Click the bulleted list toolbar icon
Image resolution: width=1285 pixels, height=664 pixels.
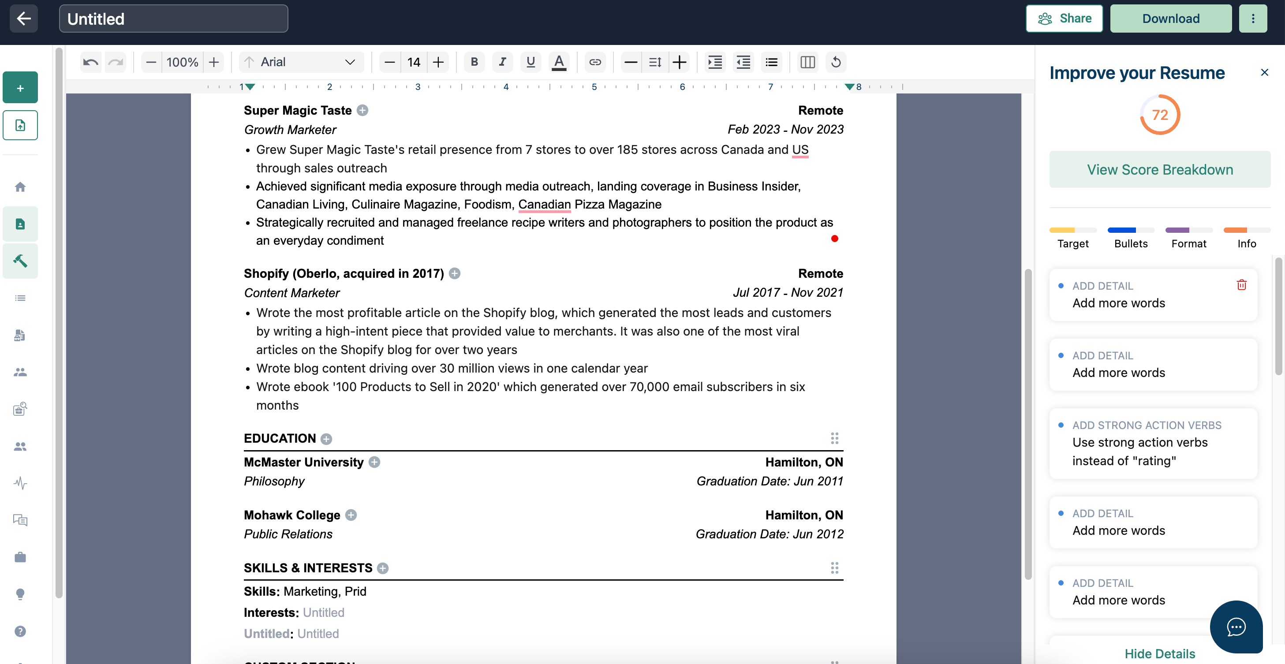[x=771, y=62]
